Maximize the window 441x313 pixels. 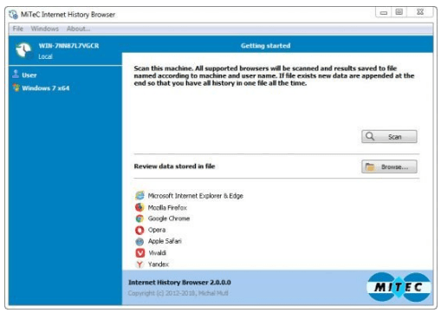click(399, 12)
